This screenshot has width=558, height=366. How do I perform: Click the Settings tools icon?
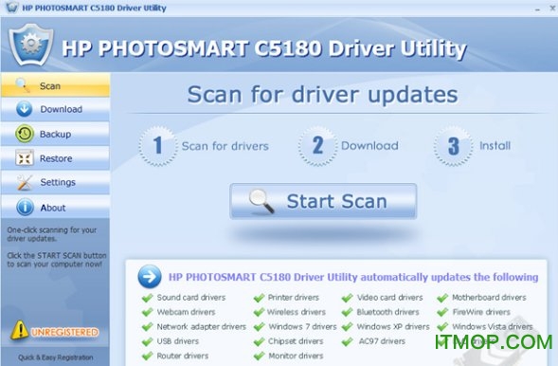pyautogui.click(x=25, y=182)
